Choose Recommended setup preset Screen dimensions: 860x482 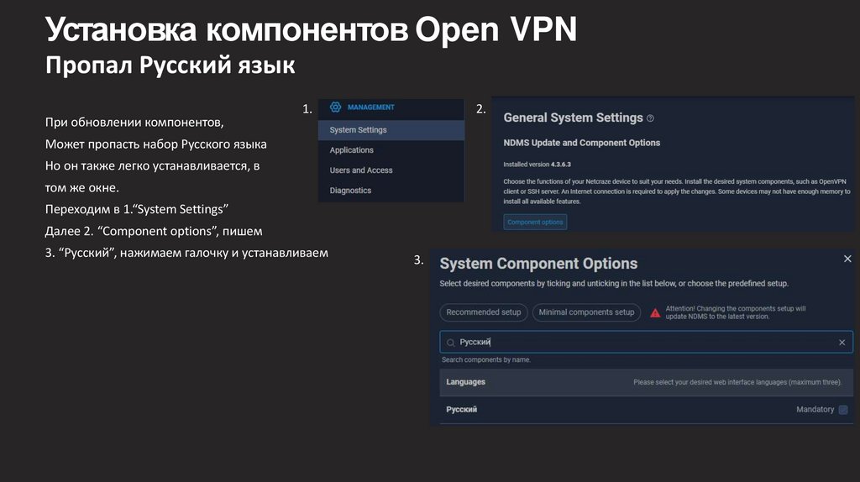484,312
